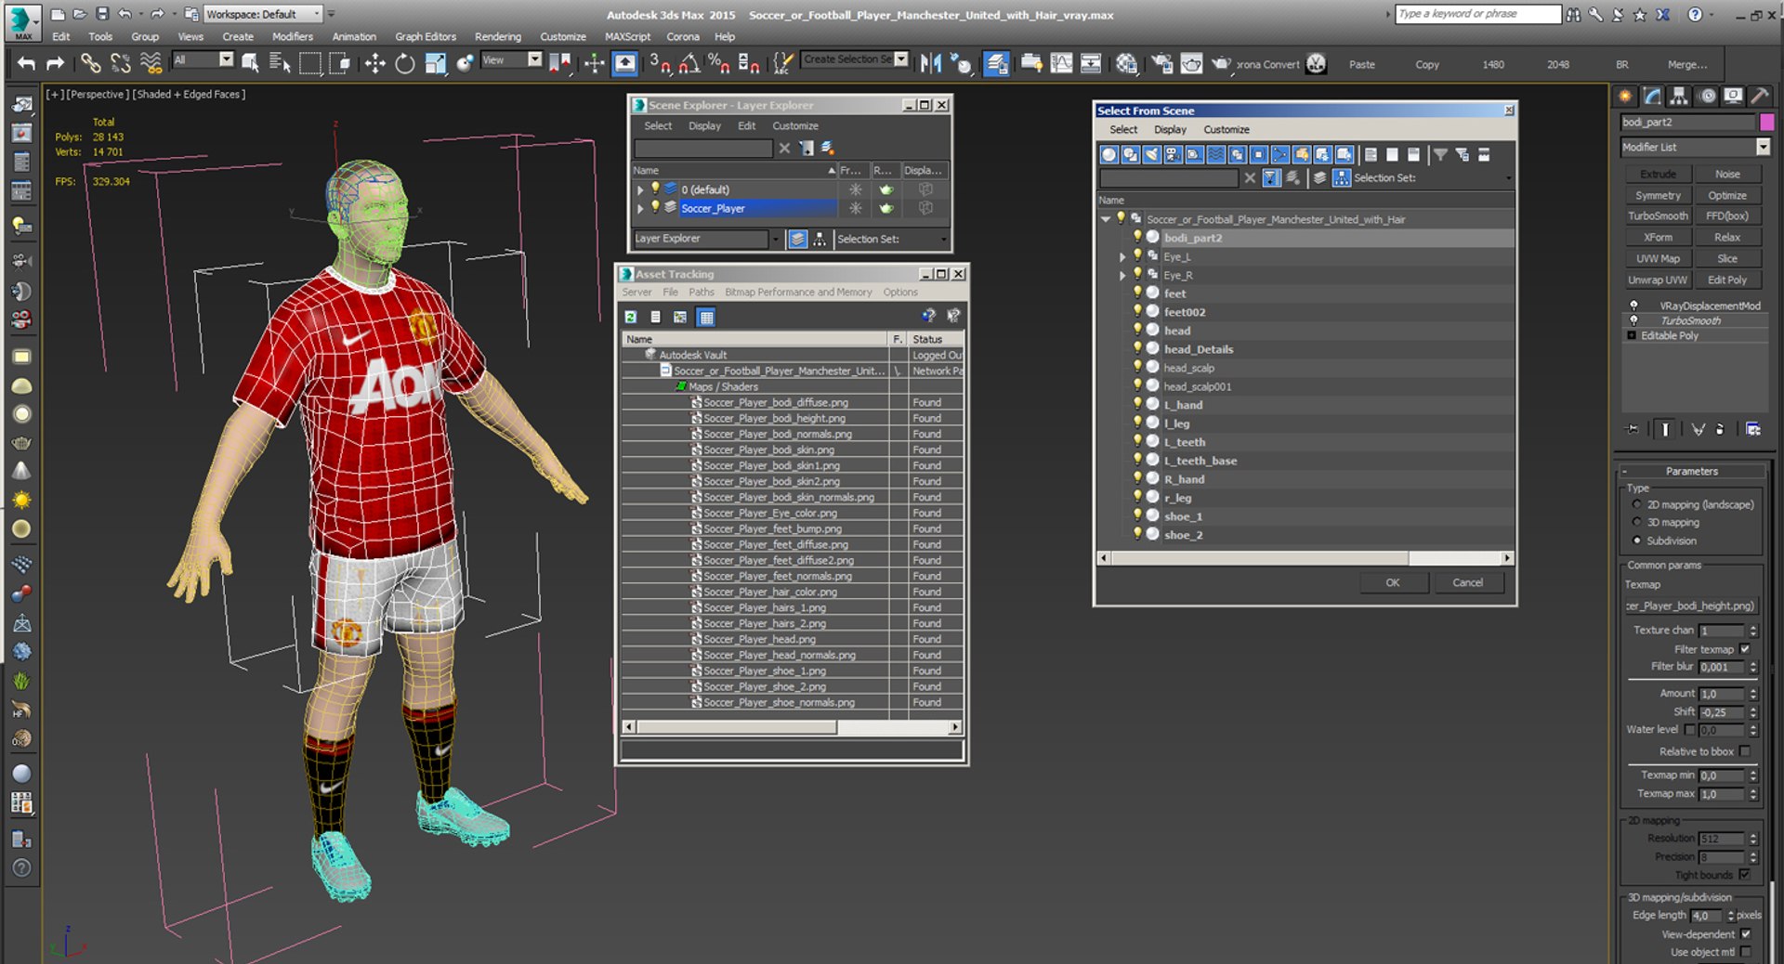This screenshot has width=1784, height=964.
Task: Open the Rendered Frame Window icon
Action: (1191, 63)
